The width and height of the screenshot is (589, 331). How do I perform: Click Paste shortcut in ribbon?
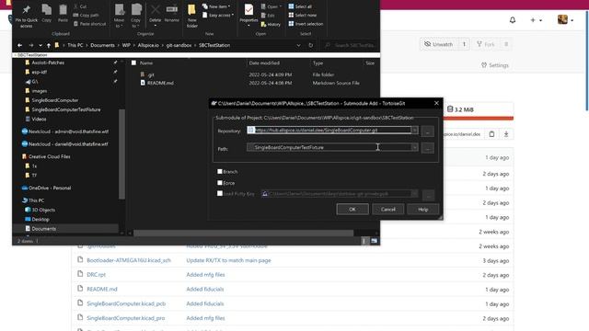pos(90,24)
